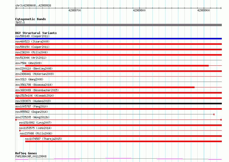Click the nsv590149 (Cooper2011) label
Screen dimensions: 229x162
pyautogui.click(x=32, y=36)
